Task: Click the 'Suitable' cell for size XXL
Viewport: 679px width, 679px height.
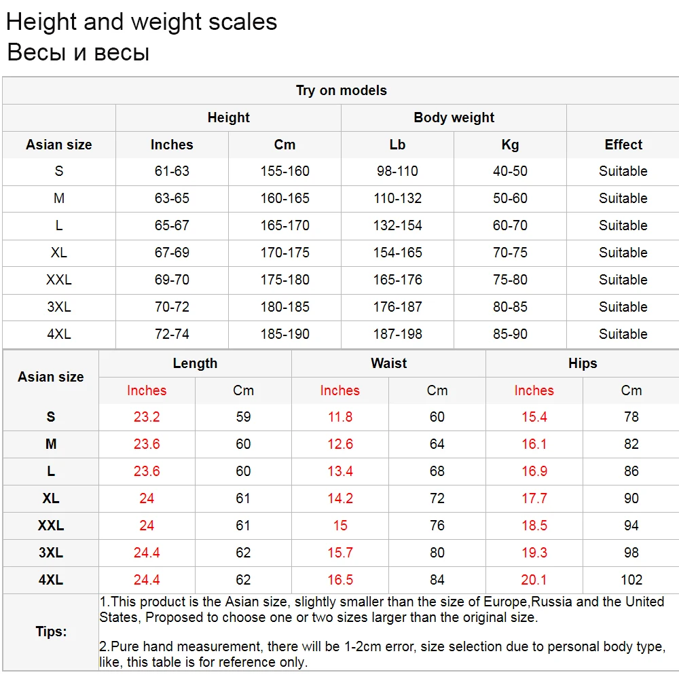Action: tap(623, 280)
